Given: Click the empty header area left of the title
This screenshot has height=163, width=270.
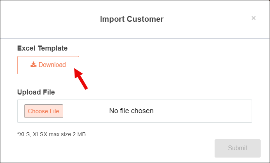Looking at the screenshot, I should click(47, 19).
